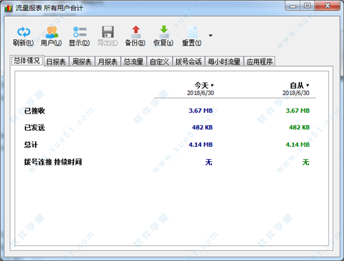The width and height of the screenshot is (344, 261).
Task: Click the green 无 dial-up duration value
Action: [x=305, y=163]
